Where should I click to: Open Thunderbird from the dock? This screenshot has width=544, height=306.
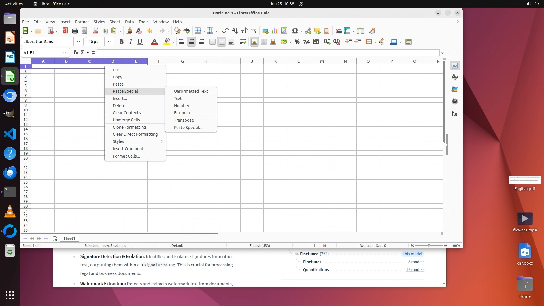(10, 173)
